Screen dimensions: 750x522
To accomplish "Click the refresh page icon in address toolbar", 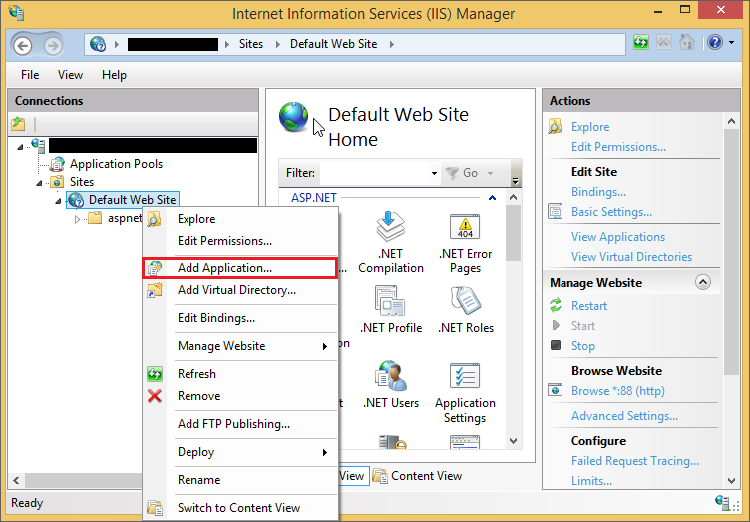I will point(641,43).
